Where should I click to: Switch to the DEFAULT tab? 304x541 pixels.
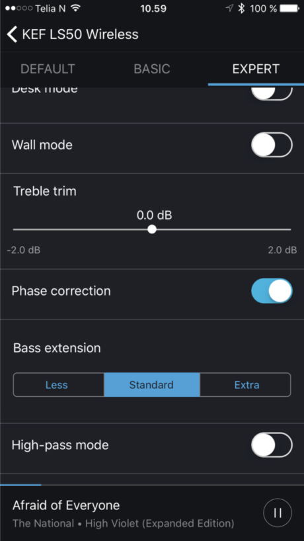tap(48, 69)
